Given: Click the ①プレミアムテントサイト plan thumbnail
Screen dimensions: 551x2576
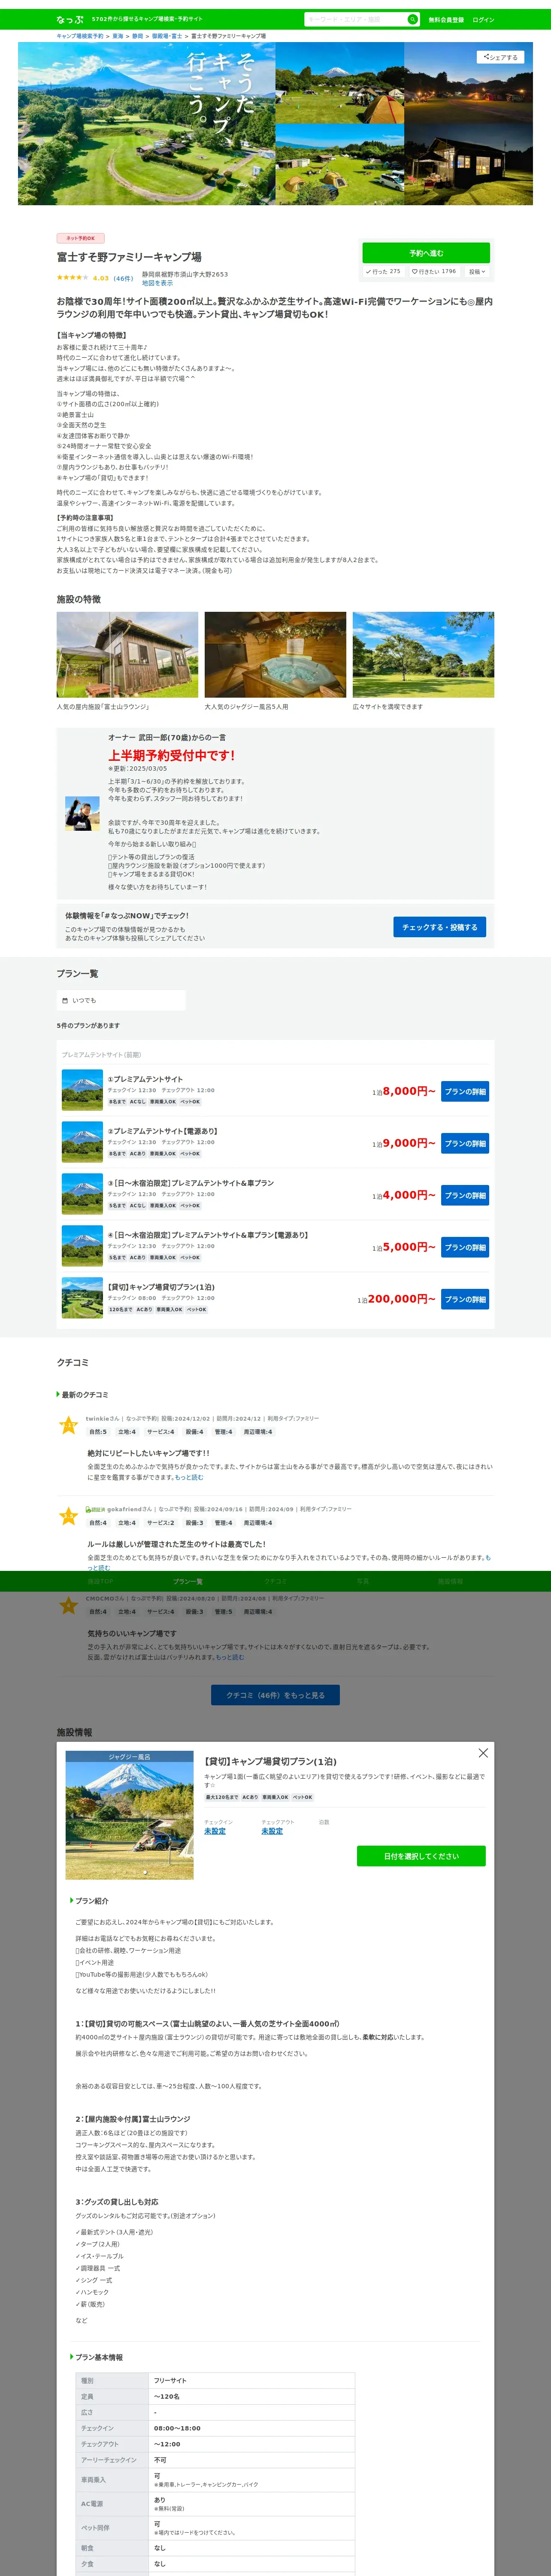Looking at the screenshot, I should tap(82, 1090).
